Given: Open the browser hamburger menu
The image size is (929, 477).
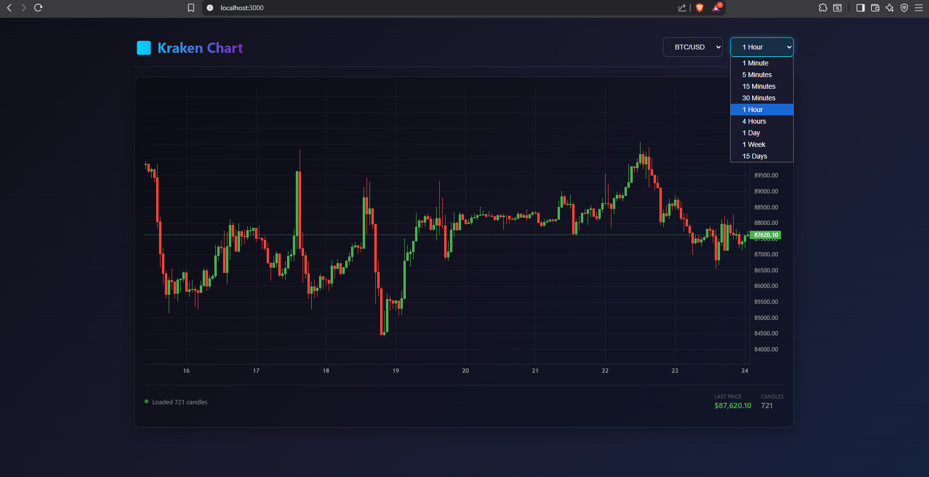Looking at the screenshot, I should [919, 8].
